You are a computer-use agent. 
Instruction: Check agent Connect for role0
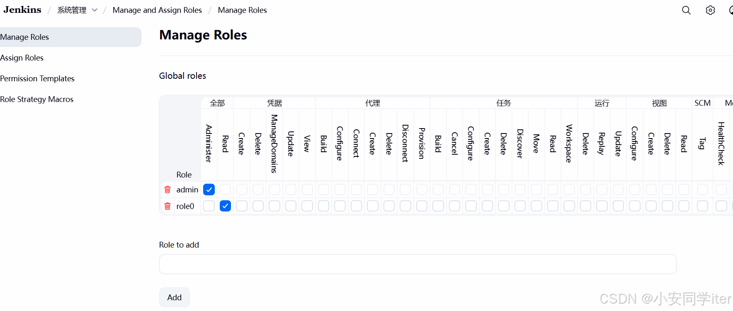356,206
